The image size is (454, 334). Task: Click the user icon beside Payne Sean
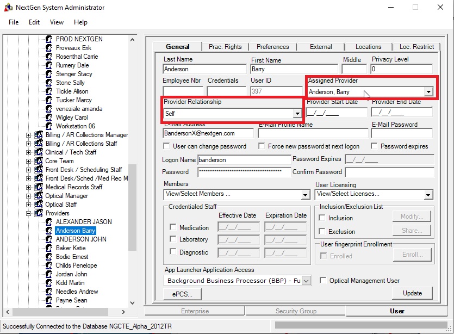(49, 300)
